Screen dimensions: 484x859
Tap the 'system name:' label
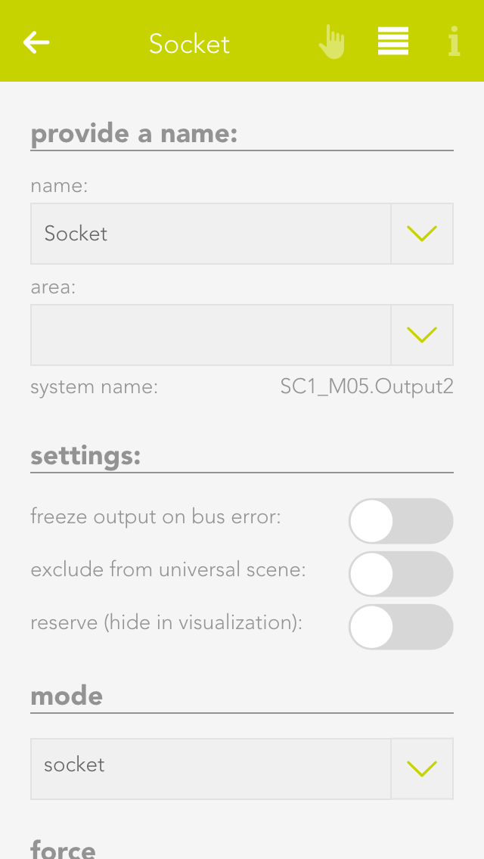(94, 387)
